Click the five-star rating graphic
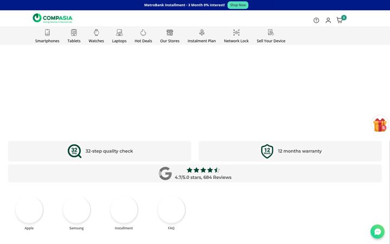The image size is (390, 244). pyautogui.click(x=203, y=170)
